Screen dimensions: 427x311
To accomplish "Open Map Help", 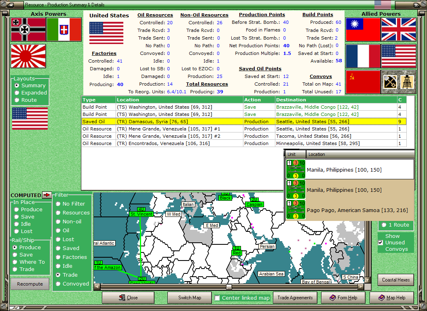I will [391, 298].
